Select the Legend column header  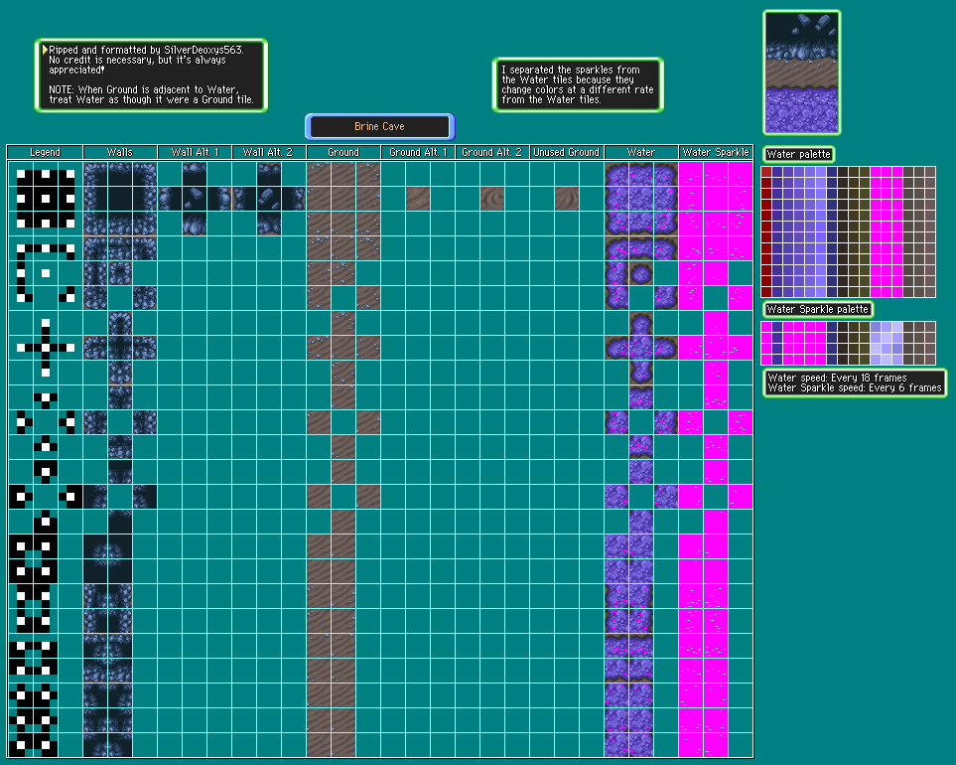tap(45, 153)
